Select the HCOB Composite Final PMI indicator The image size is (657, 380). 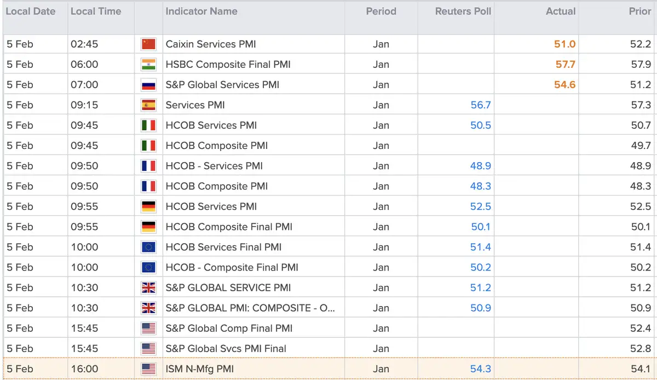click(x=229, y=227)
